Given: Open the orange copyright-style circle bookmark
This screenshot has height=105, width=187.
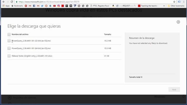Looking at the screenshot, I should [46, 6].
